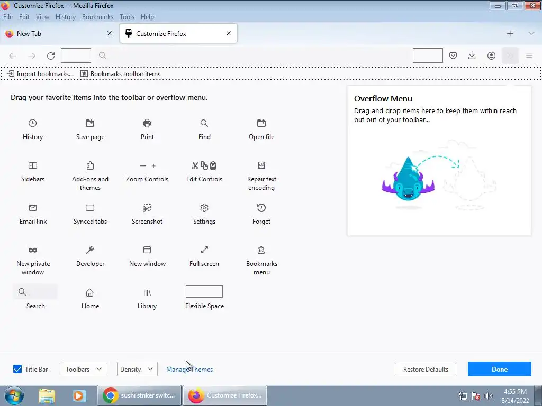Image resolution: width=542 pixels, height=406 pixels.
Task: Open the Windows Start button
Action: [x=14, y=395]
